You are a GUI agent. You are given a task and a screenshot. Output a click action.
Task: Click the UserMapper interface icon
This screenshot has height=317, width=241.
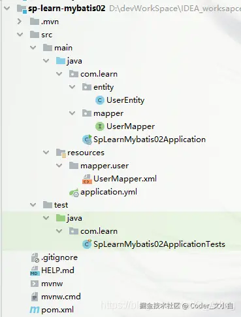(100, 126)
